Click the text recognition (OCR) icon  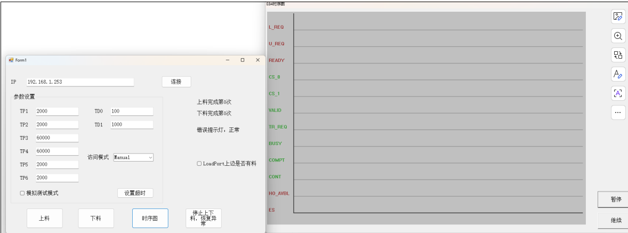point(618,93)
